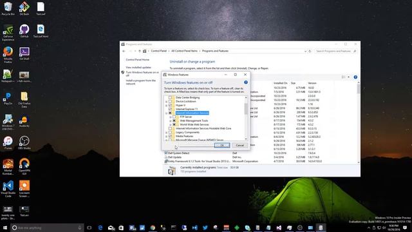Open Google Chrome from the taskbar
412x232 pixels.
tap(153, 227)
